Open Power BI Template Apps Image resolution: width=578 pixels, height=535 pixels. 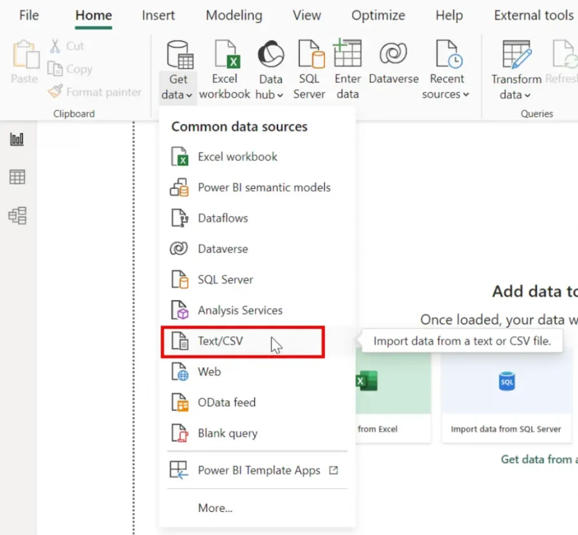[258, 470]
